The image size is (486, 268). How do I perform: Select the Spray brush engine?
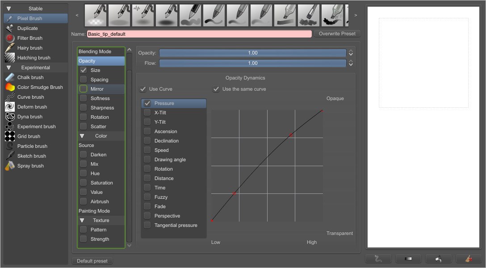tap(30, 166)
